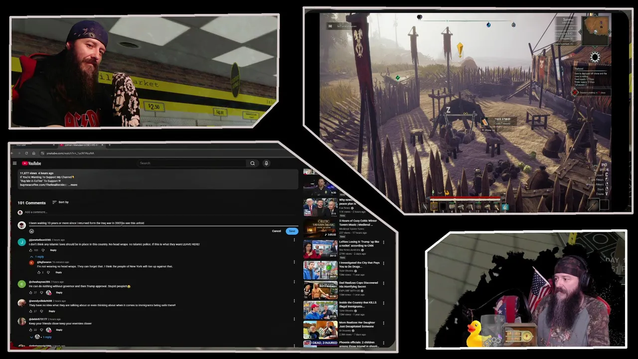Open the YouTube hamburger guide menu

click(15, 163)
